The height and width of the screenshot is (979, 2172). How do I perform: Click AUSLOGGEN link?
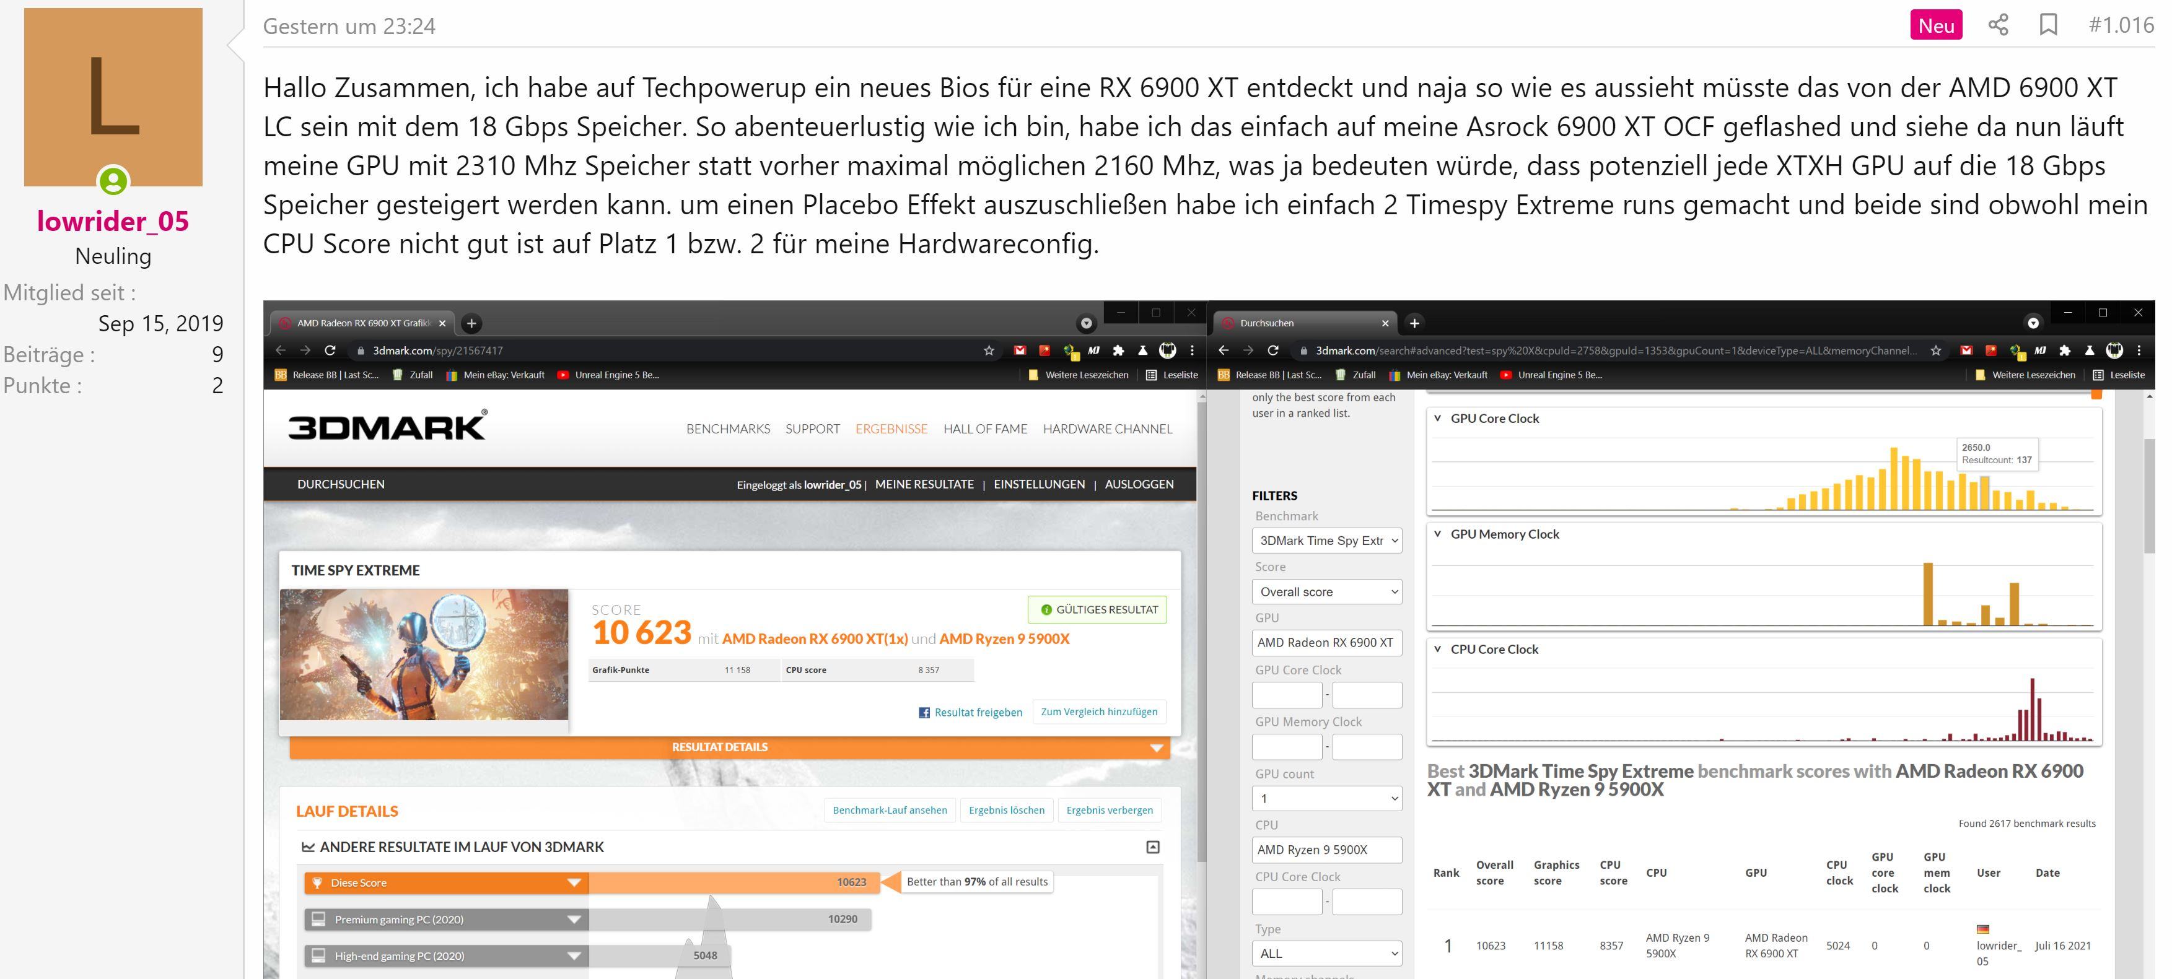[x=1138, y=484]
